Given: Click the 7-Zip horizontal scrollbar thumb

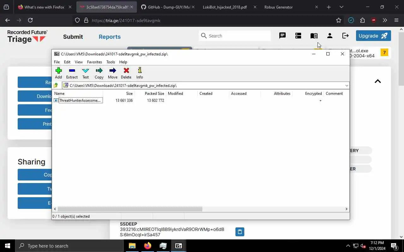Looking at the screenshot, I should [130, 209].
